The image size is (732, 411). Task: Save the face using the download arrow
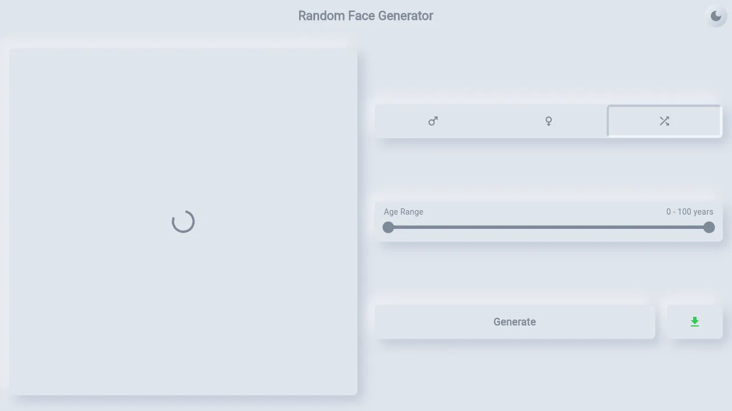pos(694,321)
